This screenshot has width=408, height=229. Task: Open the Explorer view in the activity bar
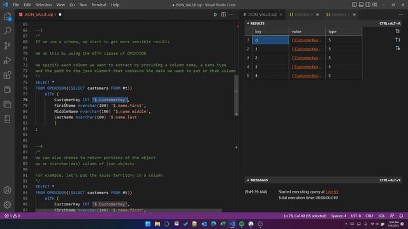coord(7,17)
